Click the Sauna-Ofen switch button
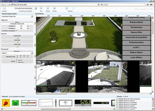155x111 pixels. (136, 33)
